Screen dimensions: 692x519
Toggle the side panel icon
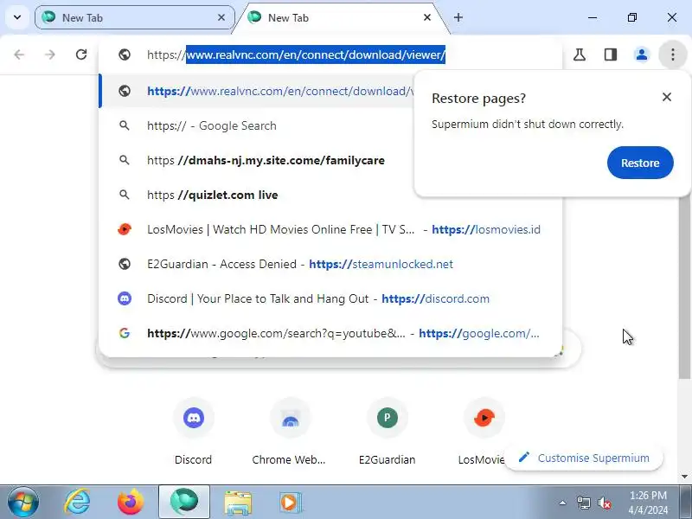611,54
